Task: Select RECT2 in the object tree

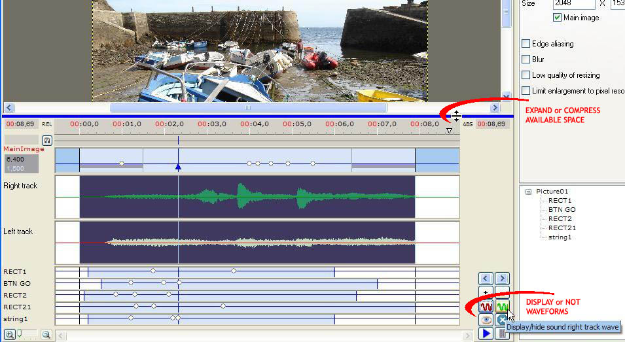Action: (x=560, y=219)
